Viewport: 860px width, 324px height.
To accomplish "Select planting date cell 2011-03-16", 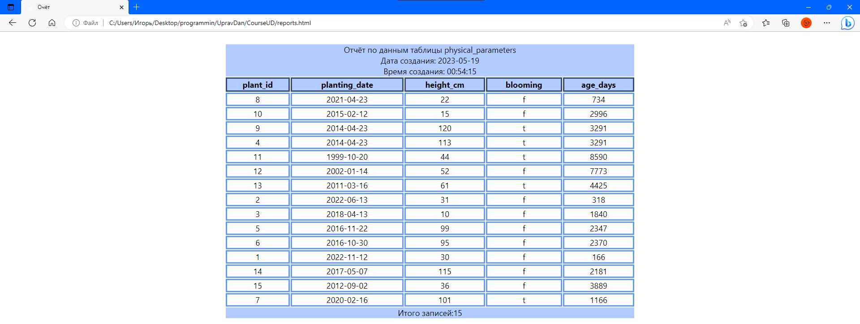I will pos(347,185).
